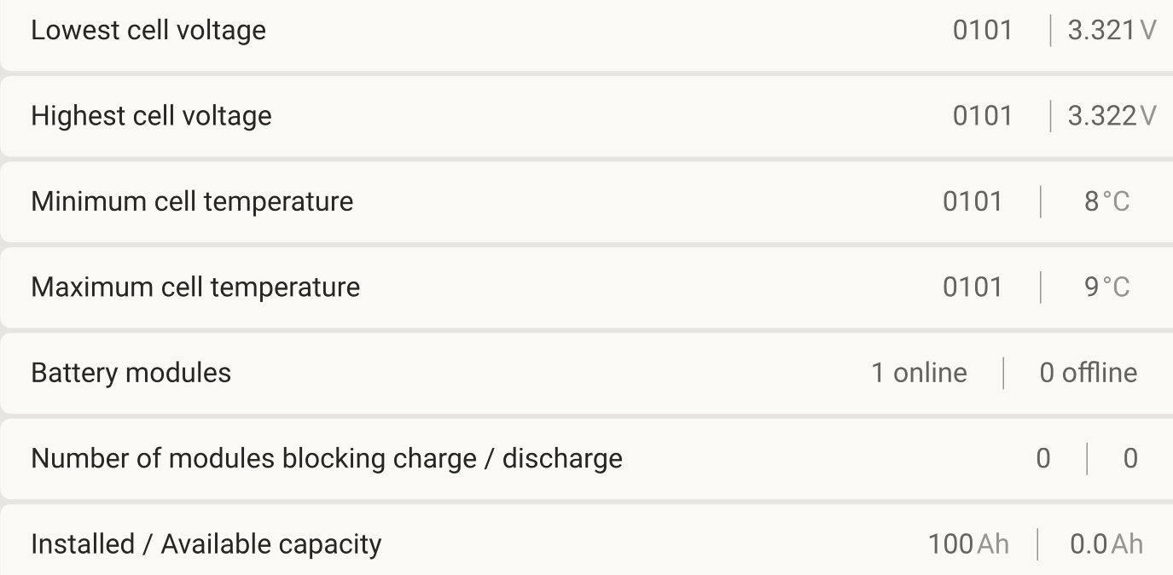The image size is (1173, 575).
Task: Select the 8°C minimum temperature value
Action: (x=1106, y=201)
